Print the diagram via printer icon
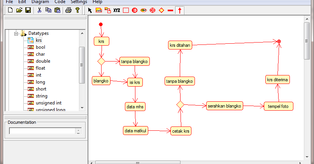 pos(68,10)
